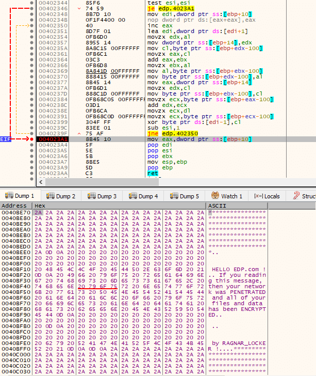Viewport: 316px width, 376px height.
Task: Switch to the Dump 1 tab
Action: click(x=20, y=196)
